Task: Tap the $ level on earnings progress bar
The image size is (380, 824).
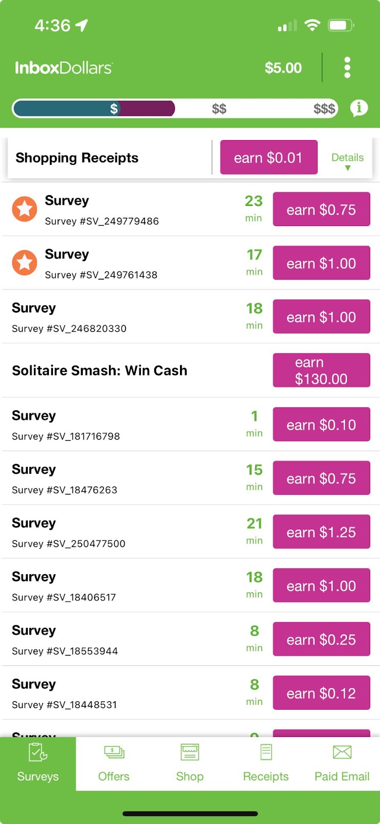Action: tap(114, 109)
